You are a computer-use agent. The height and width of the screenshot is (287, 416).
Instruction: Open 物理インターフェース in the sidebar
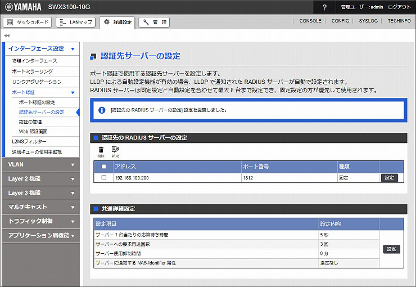pyautogui.click(x=34, y=61)
